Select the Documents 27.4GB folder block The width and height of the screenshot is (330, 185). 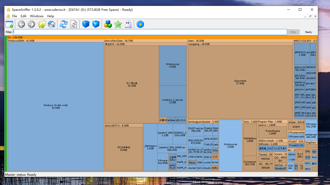tap(240, 82)
